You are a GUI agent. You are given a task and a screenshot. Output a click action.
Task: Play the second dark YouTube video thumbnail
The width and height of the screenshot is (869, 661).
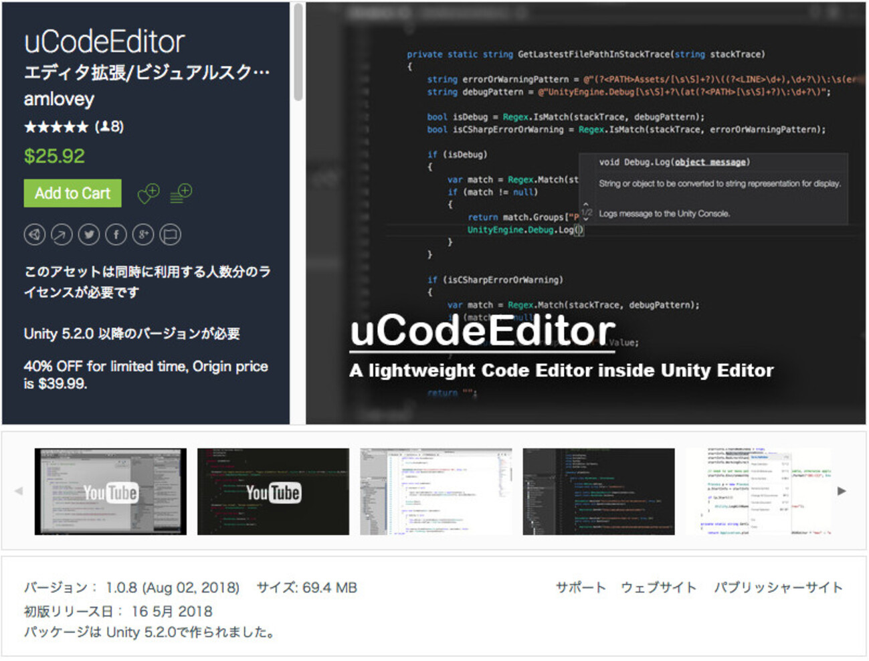pyautogui.click(x=273, y=492)
